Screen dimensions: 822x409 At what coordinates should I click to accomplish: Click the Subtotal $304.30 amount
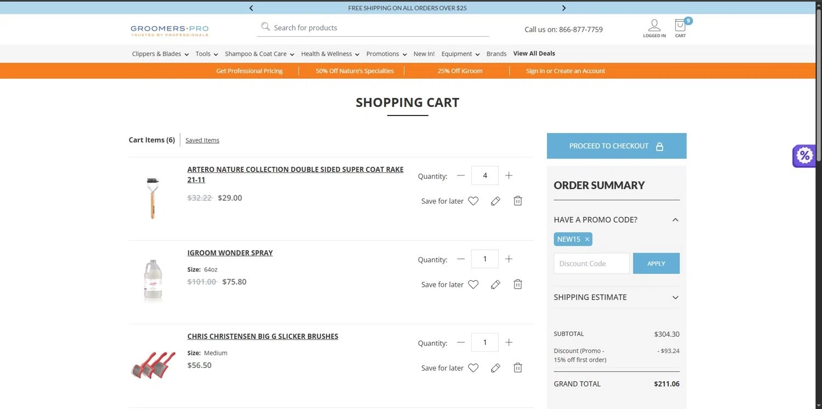pos(667,334)
